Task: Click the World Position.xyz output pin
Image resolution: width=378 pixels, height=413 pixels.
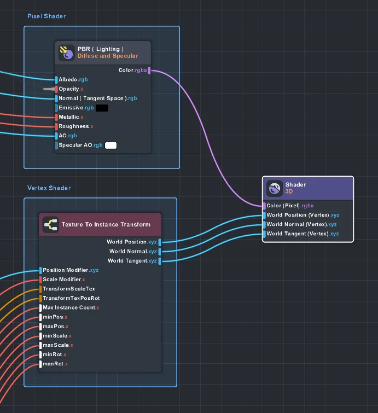Action: pos(160,242)
